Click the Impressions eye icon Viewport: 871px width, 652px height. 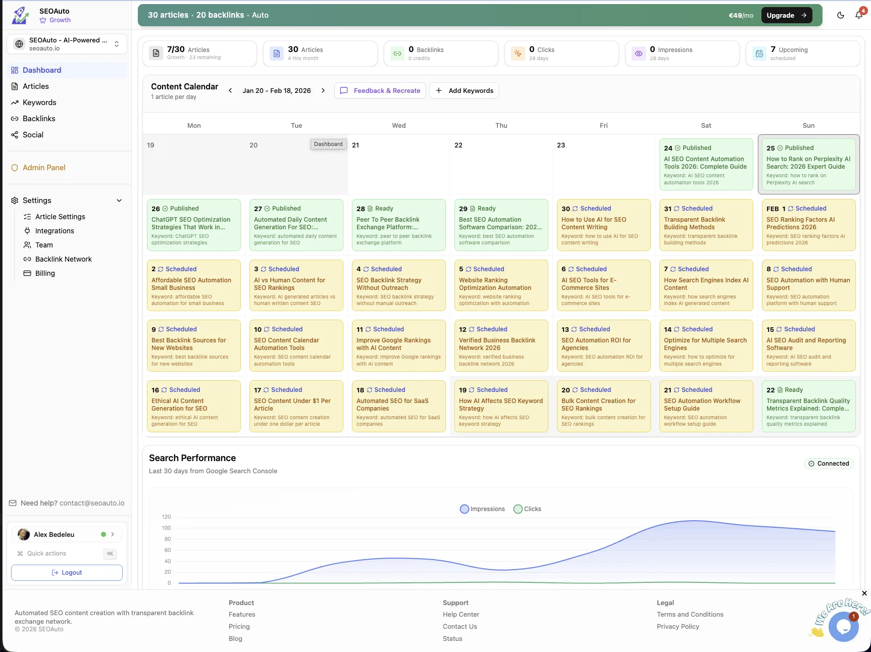[x=639, y=54]
